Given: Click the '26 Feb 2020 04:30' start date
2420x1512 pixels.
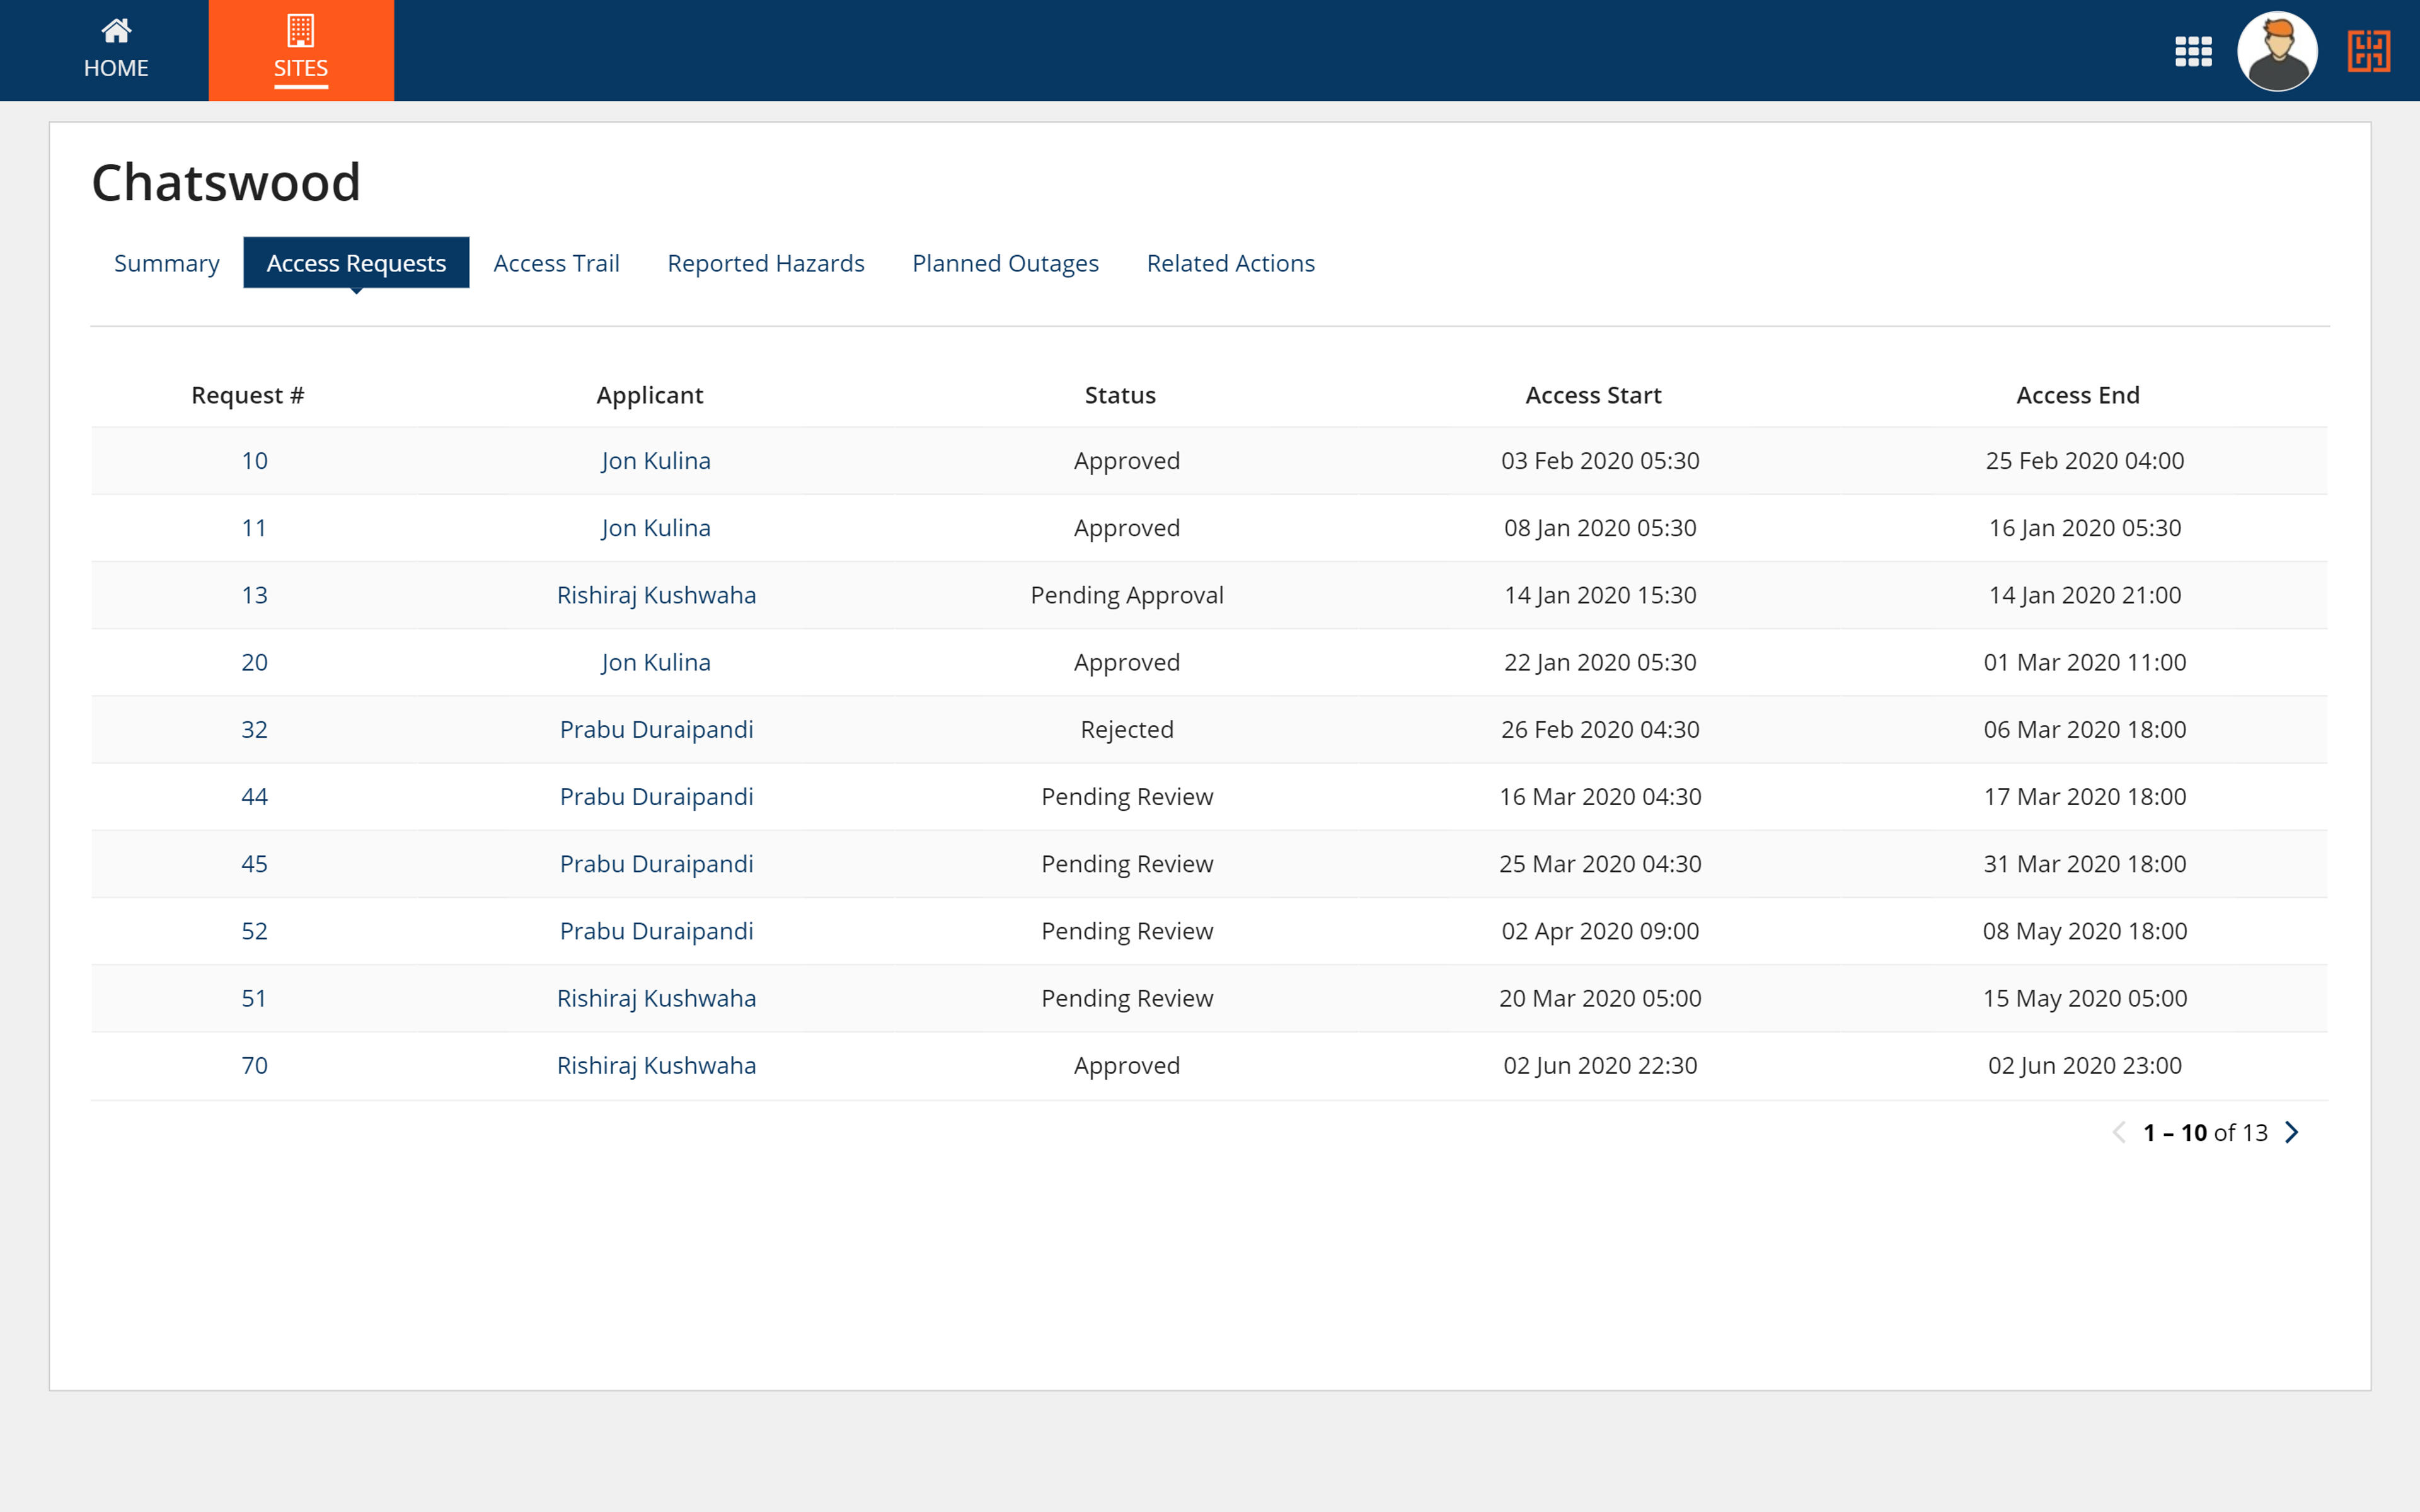Looking at the screenshot, I should 1600,729.
